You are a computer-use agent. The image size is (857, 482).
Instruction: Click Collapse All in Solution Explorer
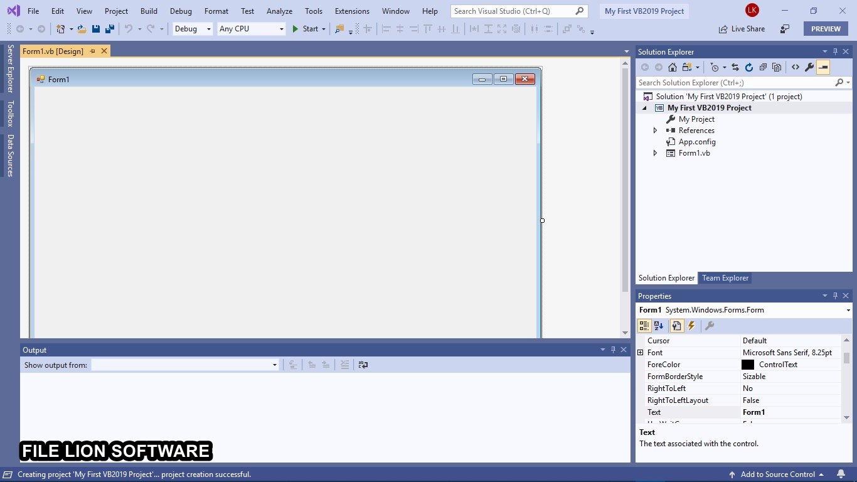click(764, 67)
